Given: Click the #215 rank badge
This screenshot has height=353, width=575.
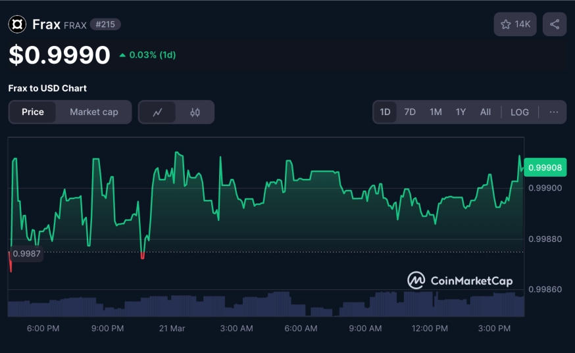Looking at the screenshot, I should click(105, 24).
